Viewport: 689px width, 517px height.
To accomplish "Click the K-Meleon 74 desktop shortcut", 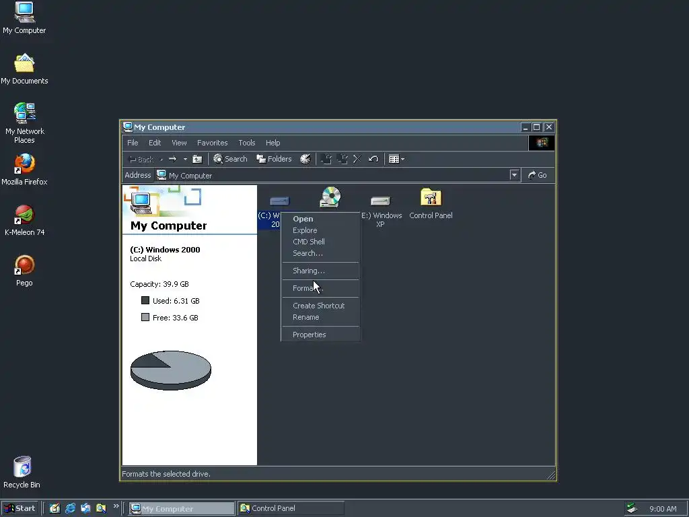I will coord(24,220).
